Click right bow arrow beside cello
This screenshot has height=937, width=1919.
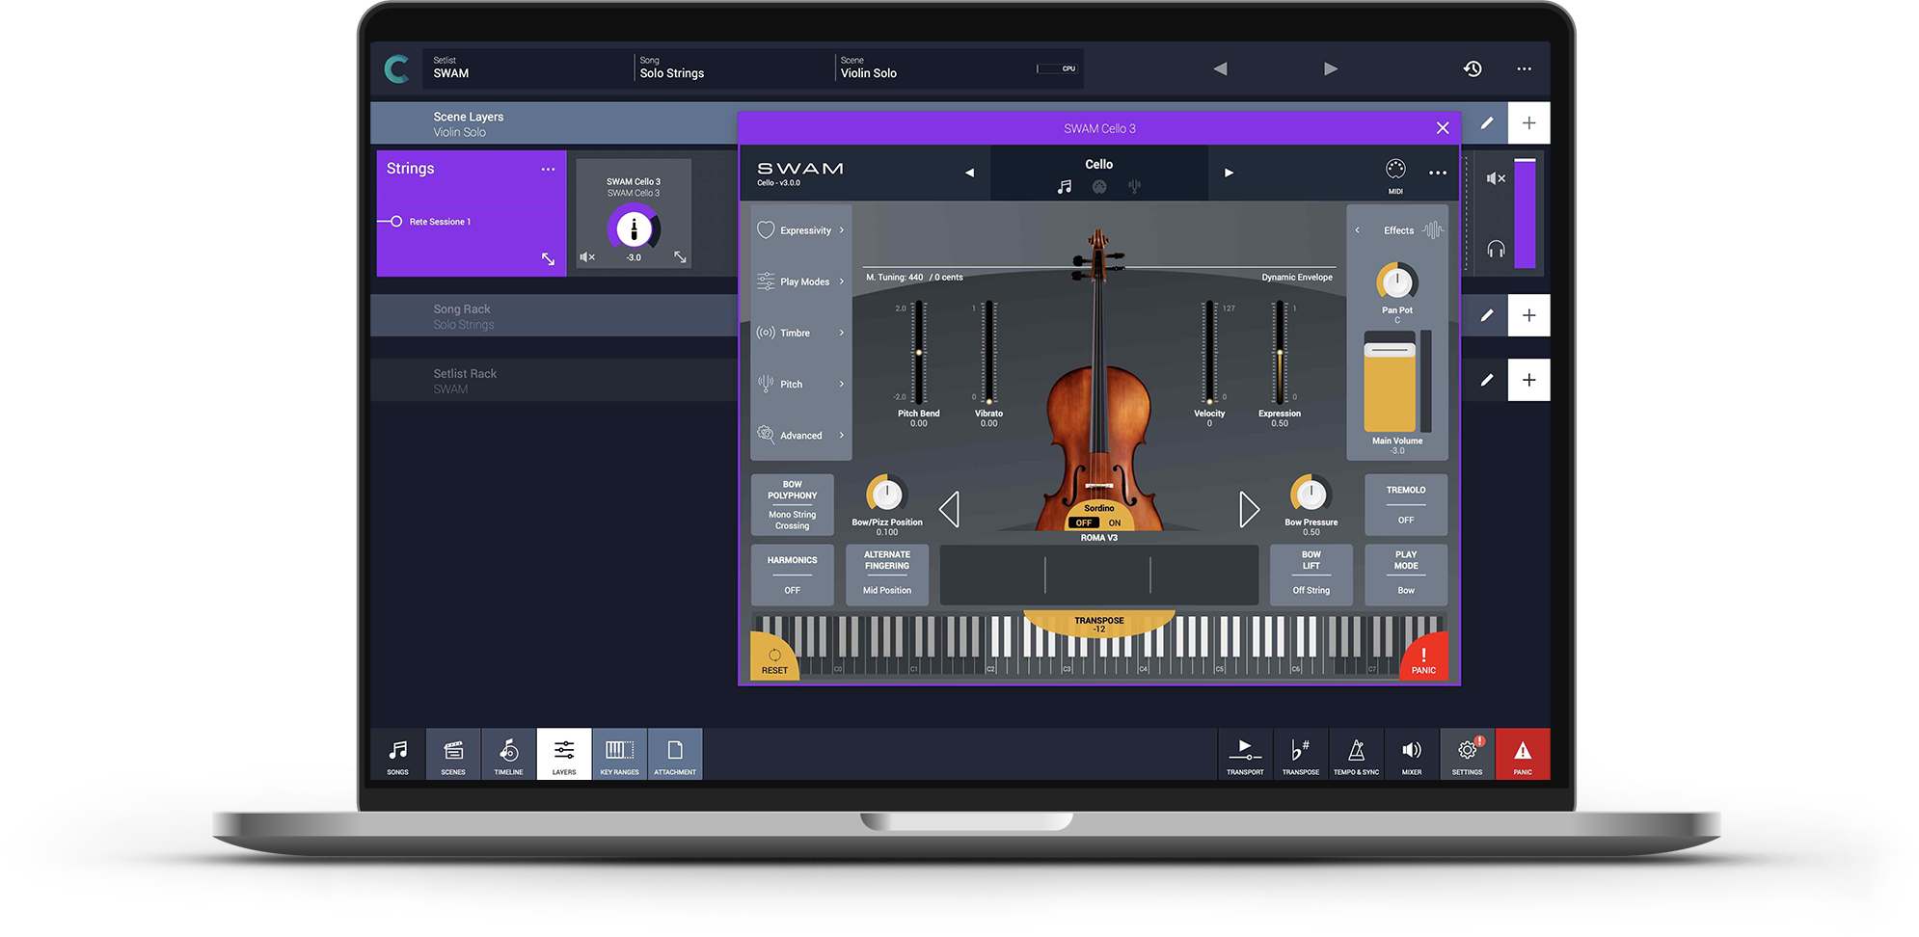click(1250, 509)
